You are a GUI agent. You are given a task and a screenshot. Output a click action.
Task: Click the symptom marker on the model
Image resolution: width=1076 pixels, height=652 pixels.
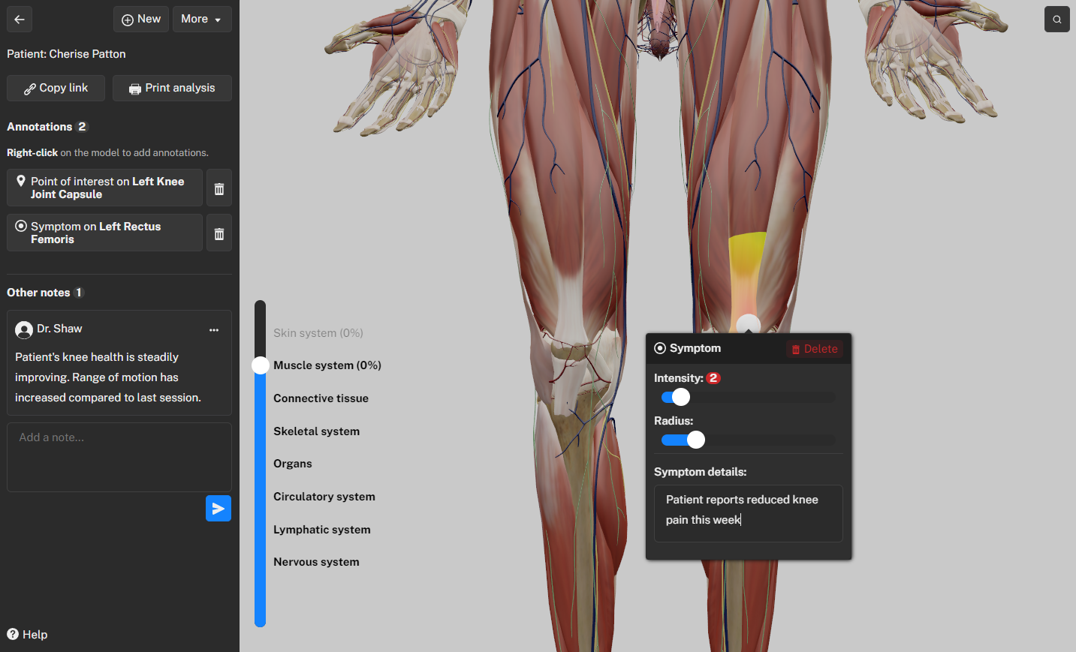coord(748,324)
